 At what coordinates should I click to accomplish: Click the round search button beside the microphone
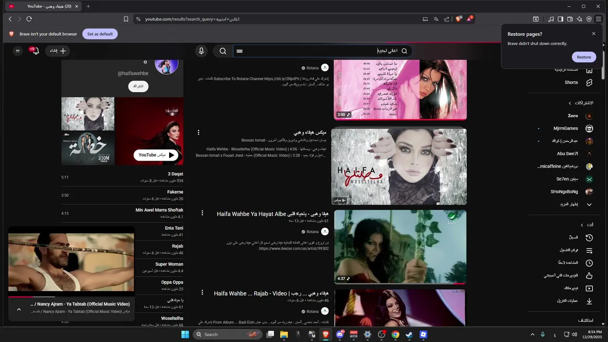[223, 51]
